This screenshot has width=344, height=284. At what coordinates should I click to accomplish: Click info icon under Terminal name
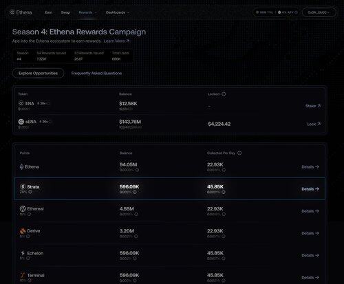point(30,281)
